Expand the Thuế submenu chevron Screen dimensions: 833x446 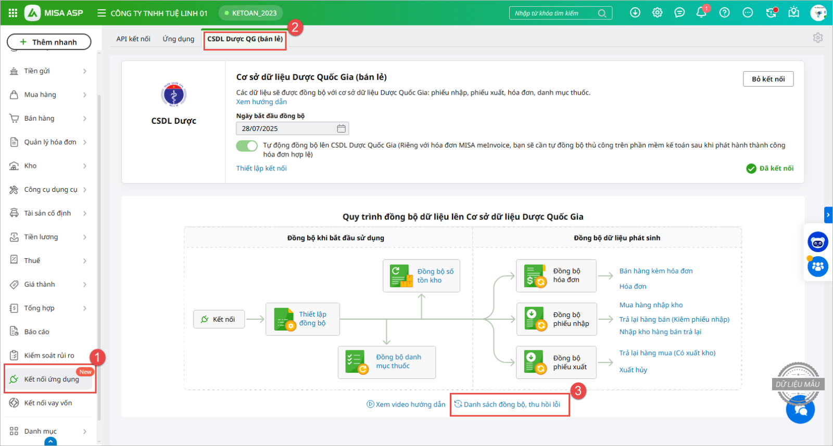point(85,261)
